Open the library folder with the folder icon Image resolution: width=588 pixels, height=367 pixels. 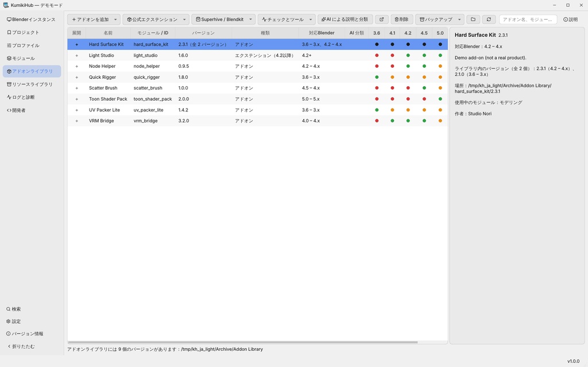[x=473, y=20]
